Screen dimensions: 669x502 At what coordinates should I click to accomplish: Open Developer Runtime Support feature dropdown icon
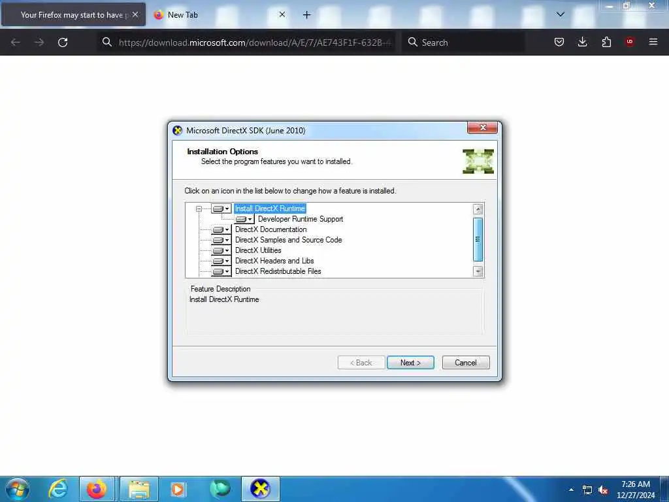244,219
